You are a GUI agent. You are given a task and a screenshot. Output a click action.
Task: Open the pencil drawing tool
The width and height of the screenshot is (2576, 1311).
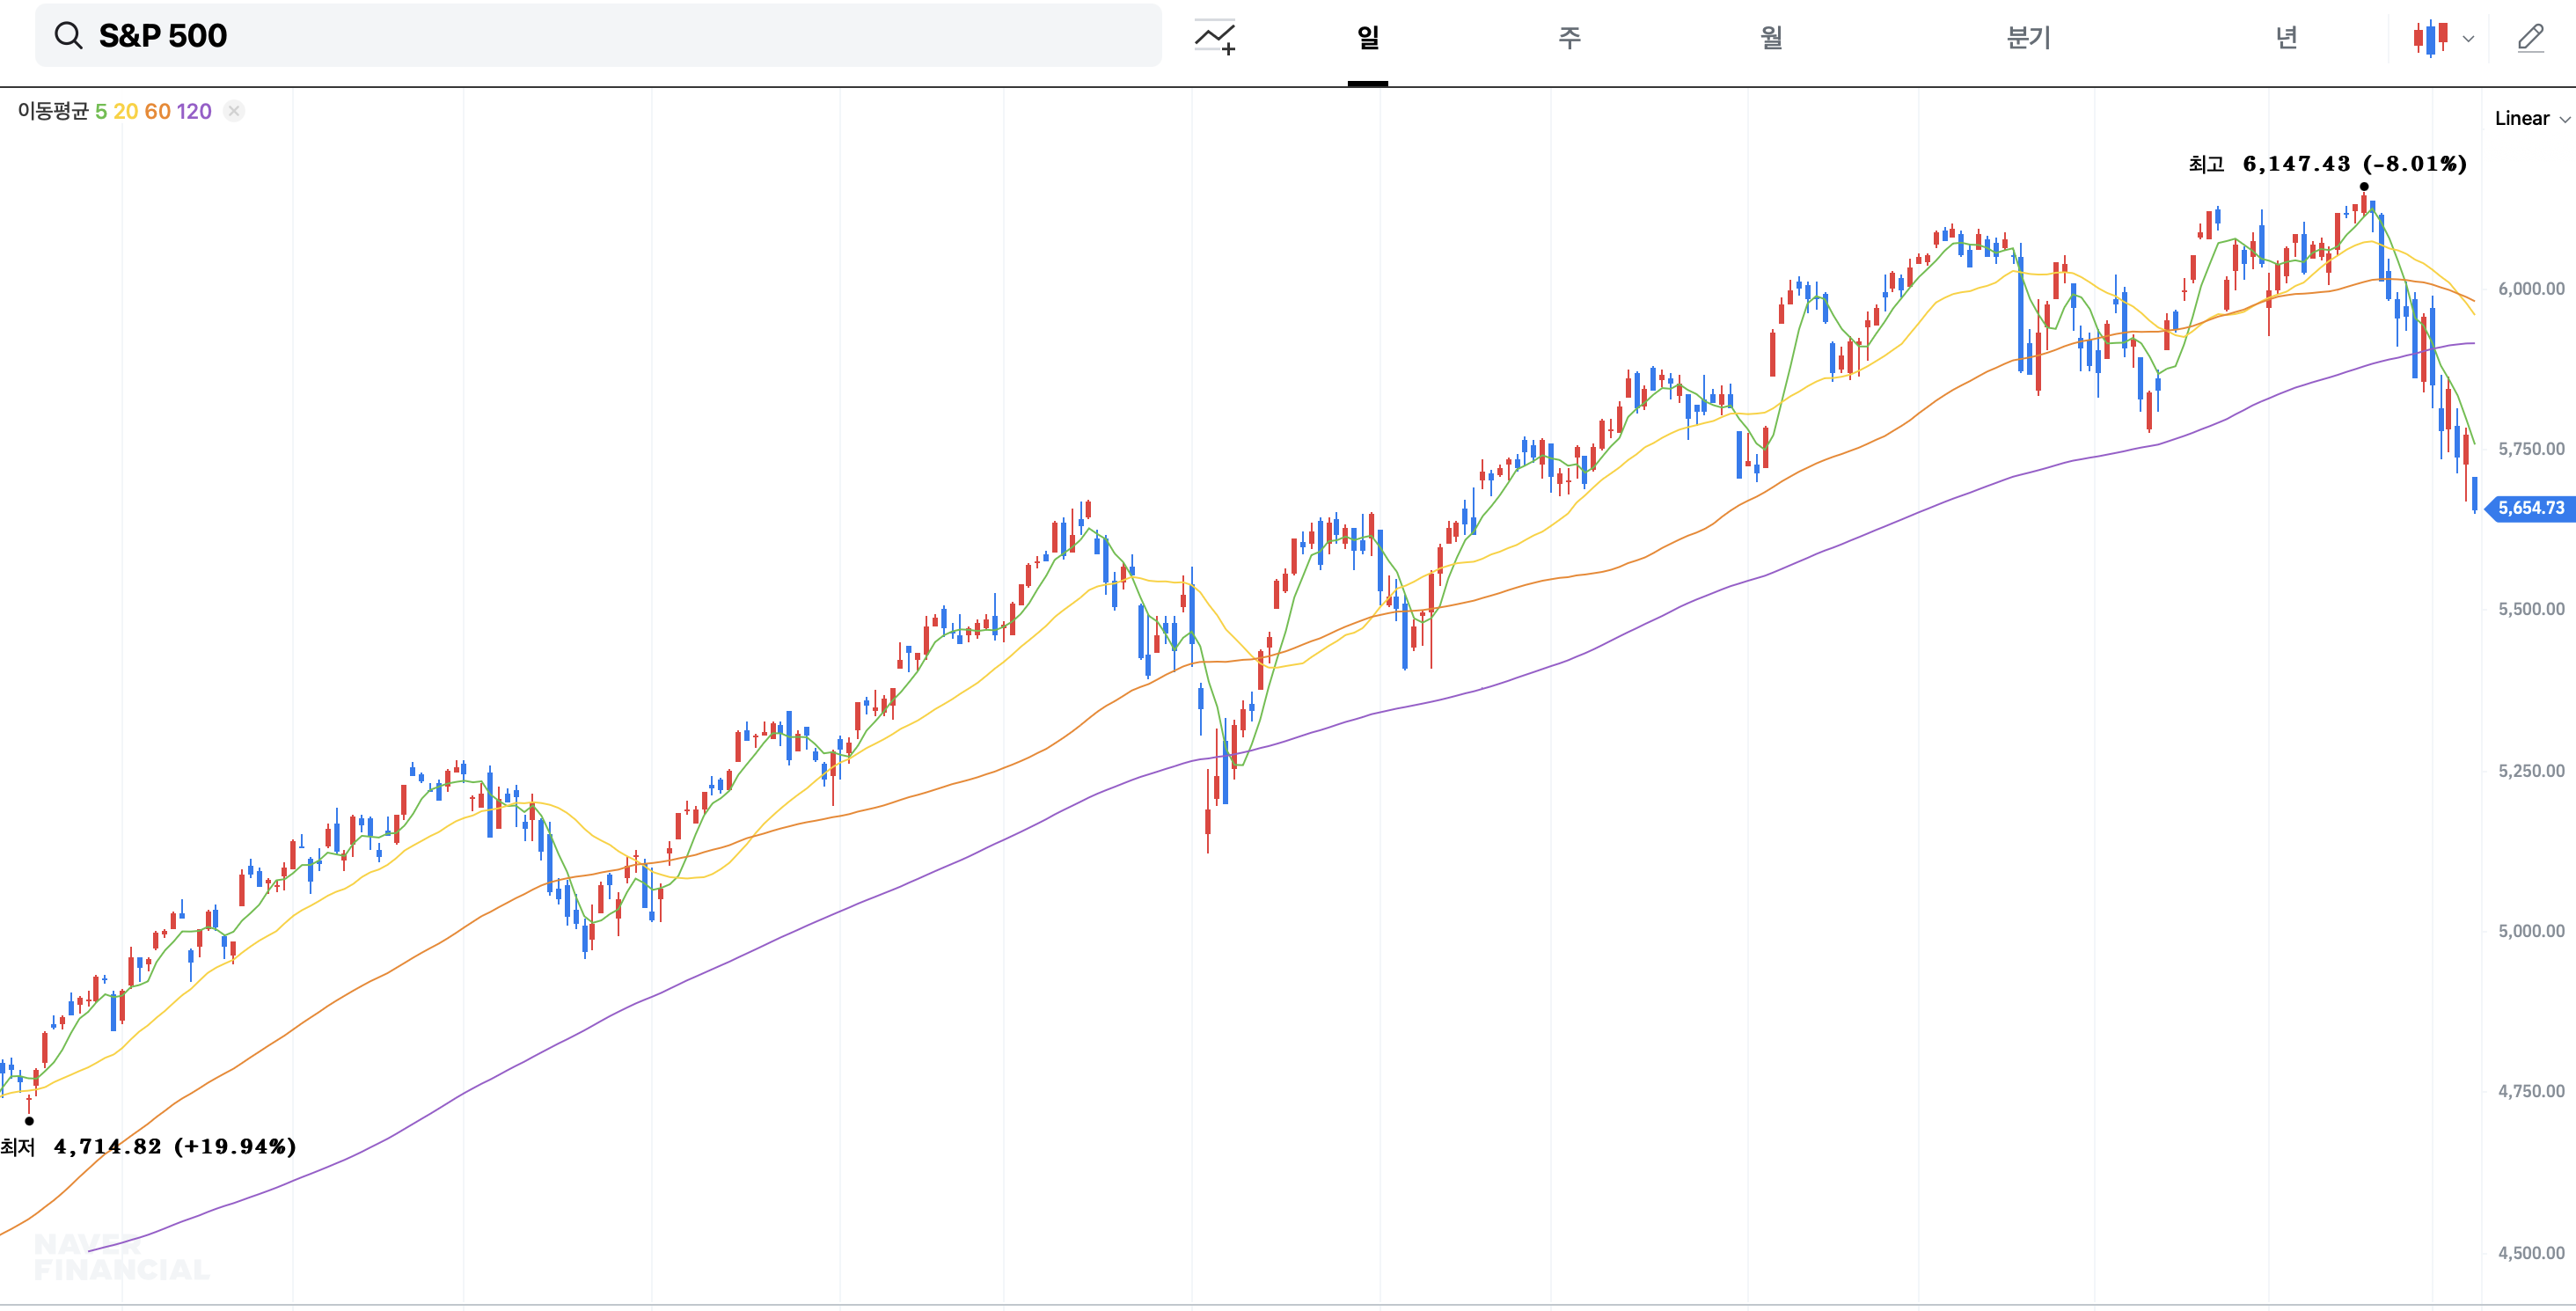coord(2530,38)
